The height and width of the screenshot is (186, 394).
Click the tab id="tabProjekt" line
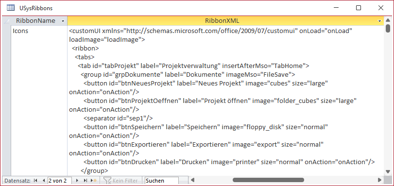(x=193, y=66)
